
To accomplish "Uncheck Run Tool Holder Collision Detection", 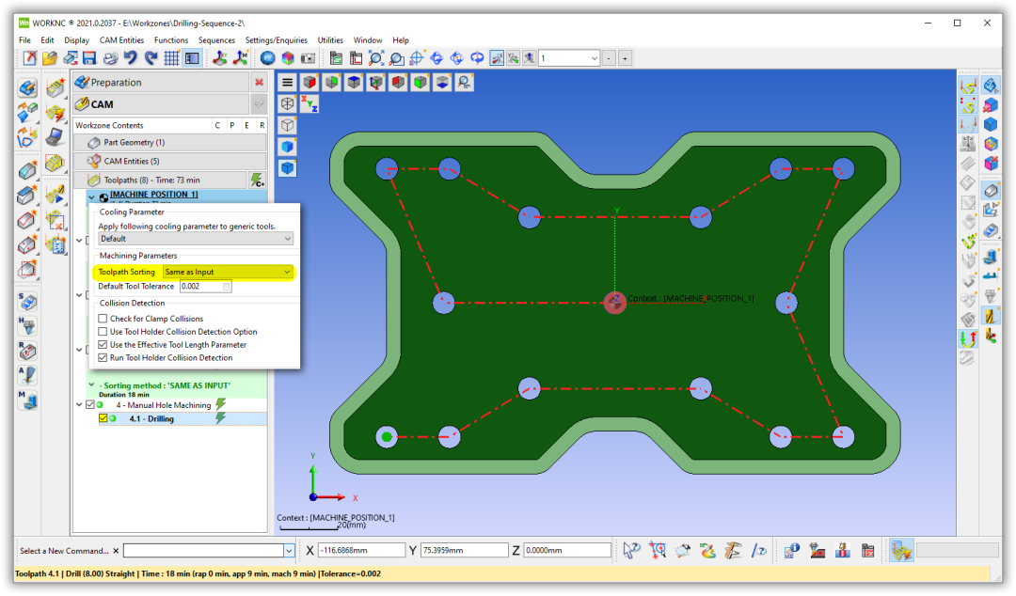I will pos(103,357).
